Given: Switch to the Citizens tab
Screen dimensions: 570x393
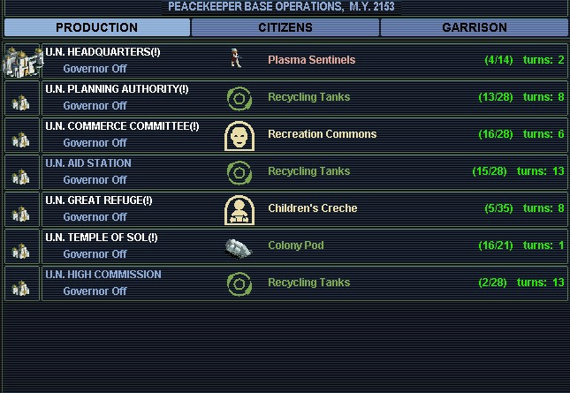Looking at the screenshot, I should pyautogui.click(x=285, y=27).
